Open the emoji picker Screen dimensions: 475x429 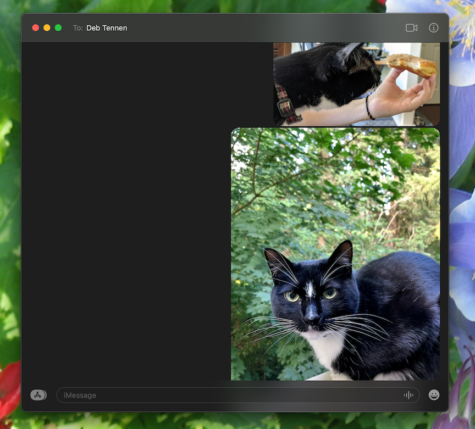434,395
